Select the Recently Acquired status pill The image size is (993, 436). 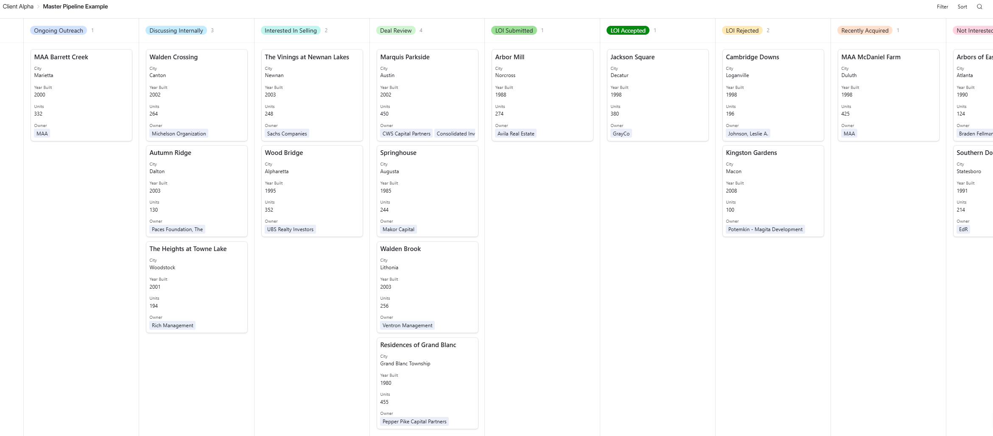pyautogui.click(x=864, y=30)
